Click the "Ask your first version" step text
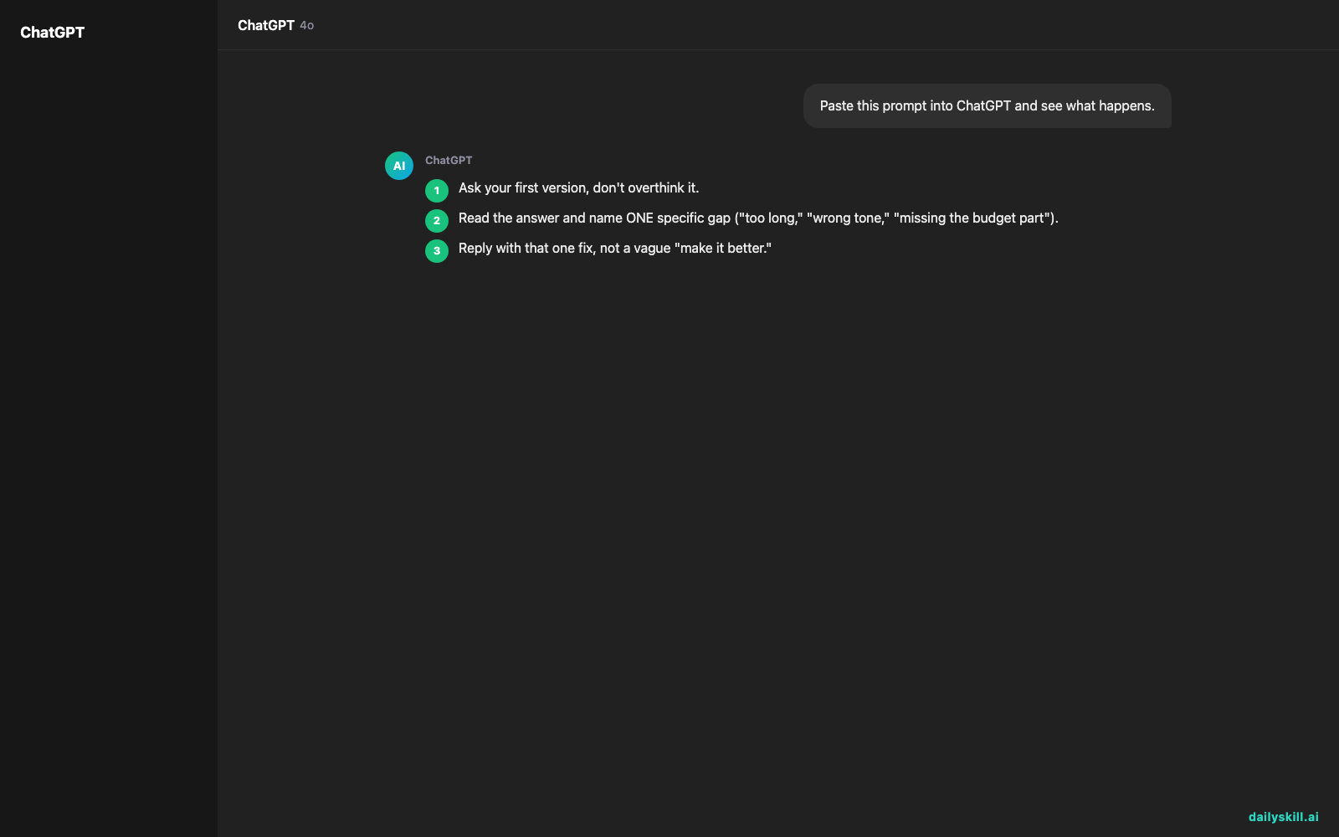The width and height of the screenshot is (1339, 837). (x=578, y=188)
